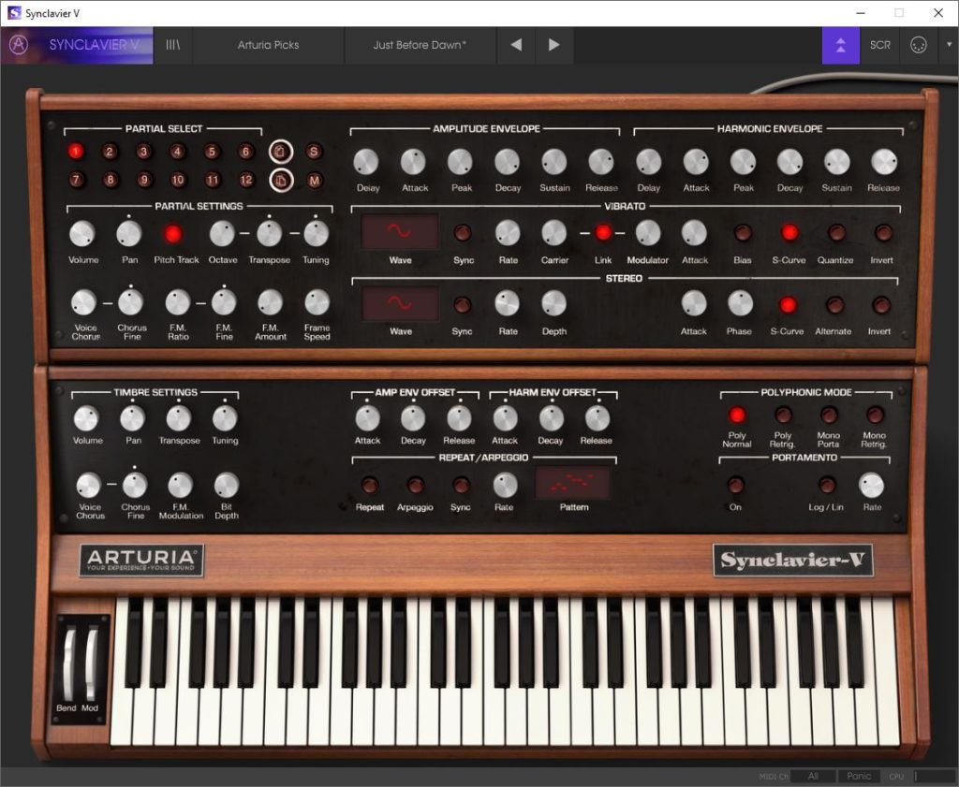Toggle the Repeat/Arpeggio Sync button
This screenshot has width=959, height=787.
pyautogui.click(x=461, y=485)
